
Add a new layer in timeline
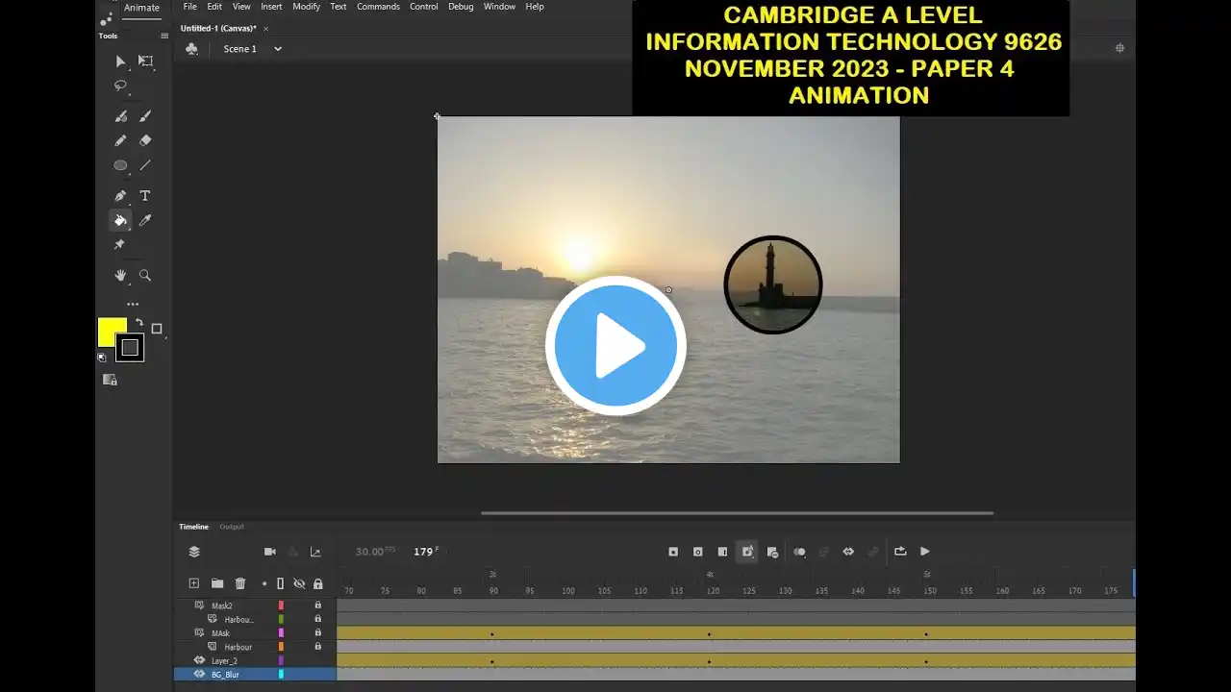click(193, 583)
